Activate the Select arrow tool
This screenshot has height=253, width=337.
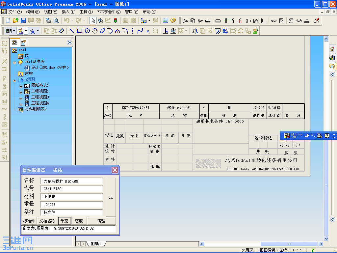pyautogui.click(x=93, y=20)
